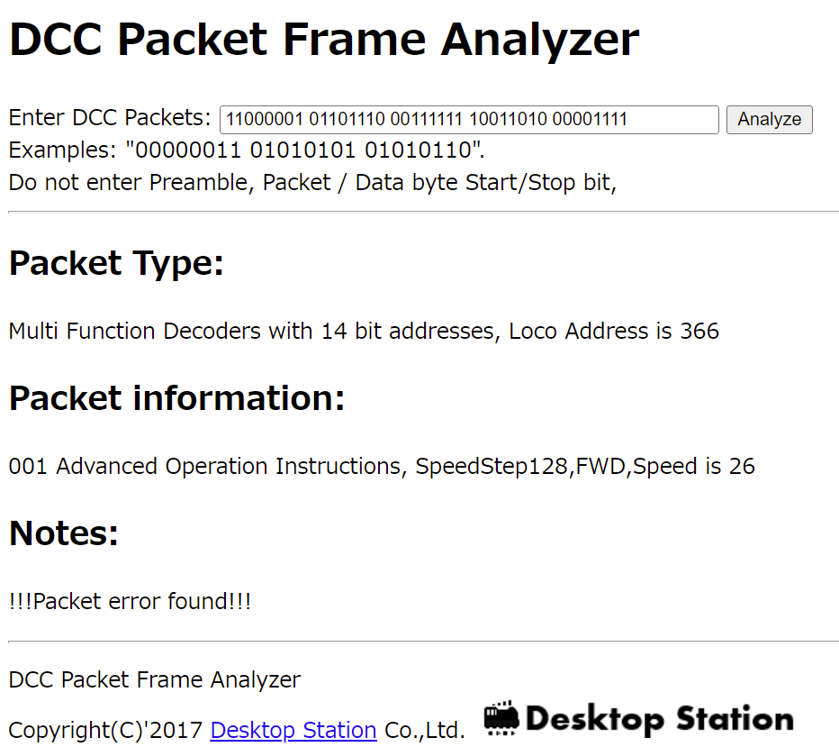Click the main DCC Packet Frame Analyzer title
Image resolution: width=839 pixels, height=756 pixels.
pyautogui.click(x=324, y=40)
